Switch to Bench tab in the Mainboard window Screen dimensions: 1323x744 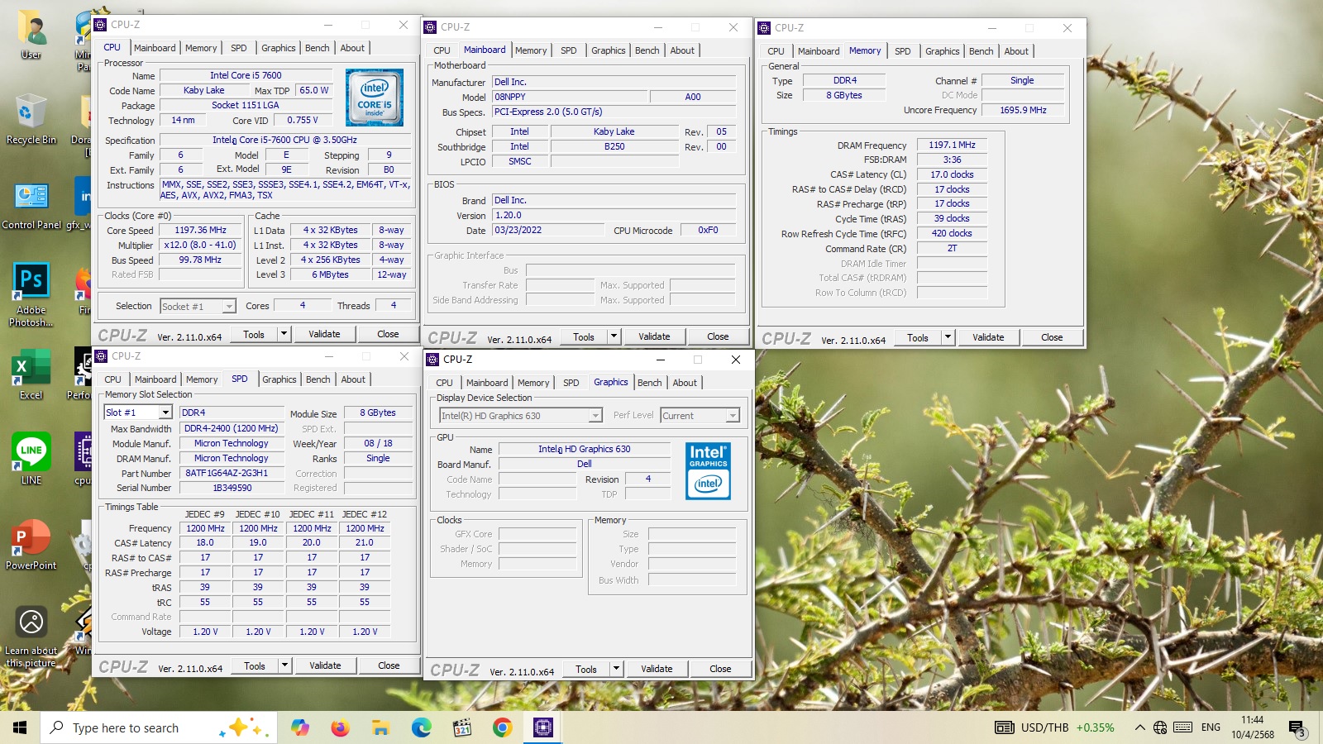coord(647,50)
